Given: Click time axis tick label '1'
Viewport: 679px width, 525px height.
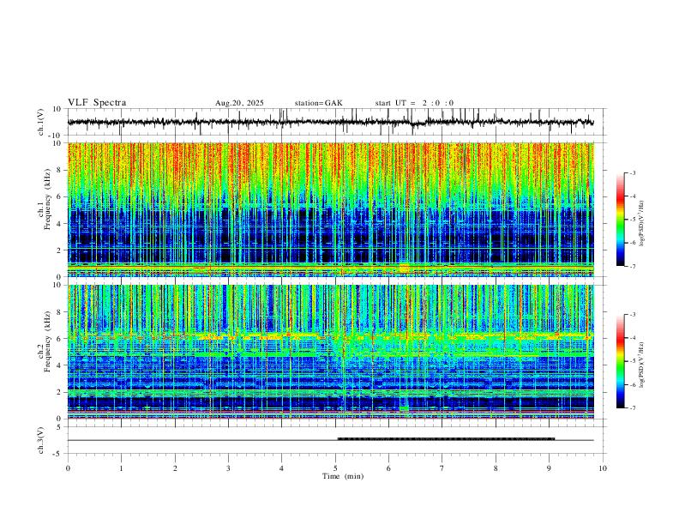Looking at the screenshot, I should point(121,468).
